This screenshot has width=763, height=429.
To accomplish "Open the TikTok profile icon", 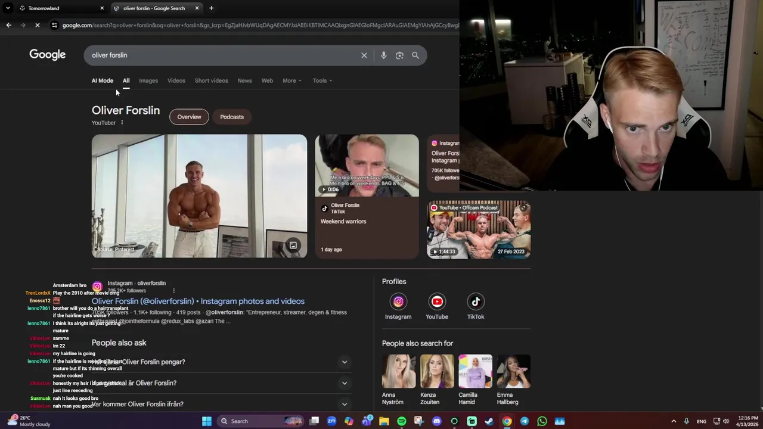I will (x=476, y=301).
